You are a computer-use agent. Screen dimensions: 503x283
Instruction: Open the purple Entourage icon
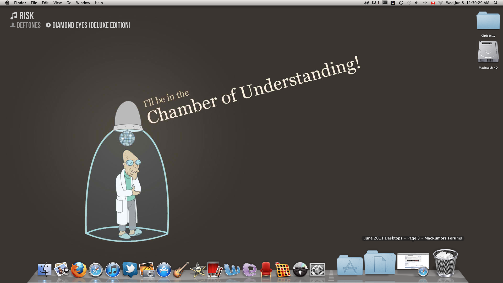click(249, 270)
